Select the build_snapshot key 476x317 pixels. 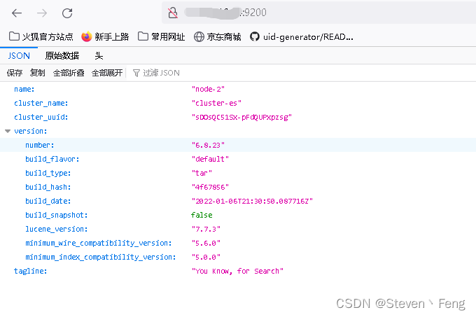[x=57, y=215]
